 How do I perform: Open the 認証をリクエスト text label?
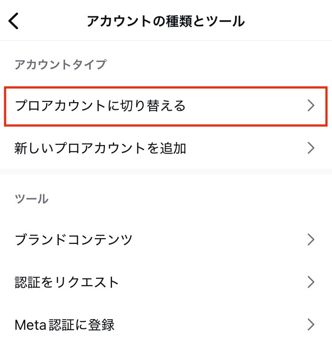pyautogui.click(x=67, y=282)
